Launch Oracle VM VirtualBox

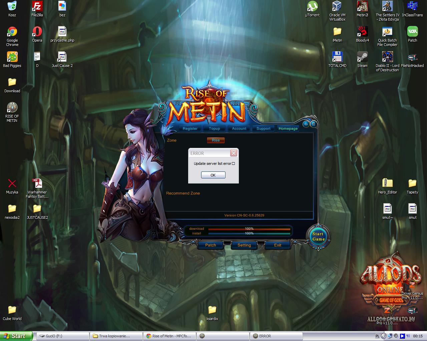pyautogui.click(x=337, y=11)
